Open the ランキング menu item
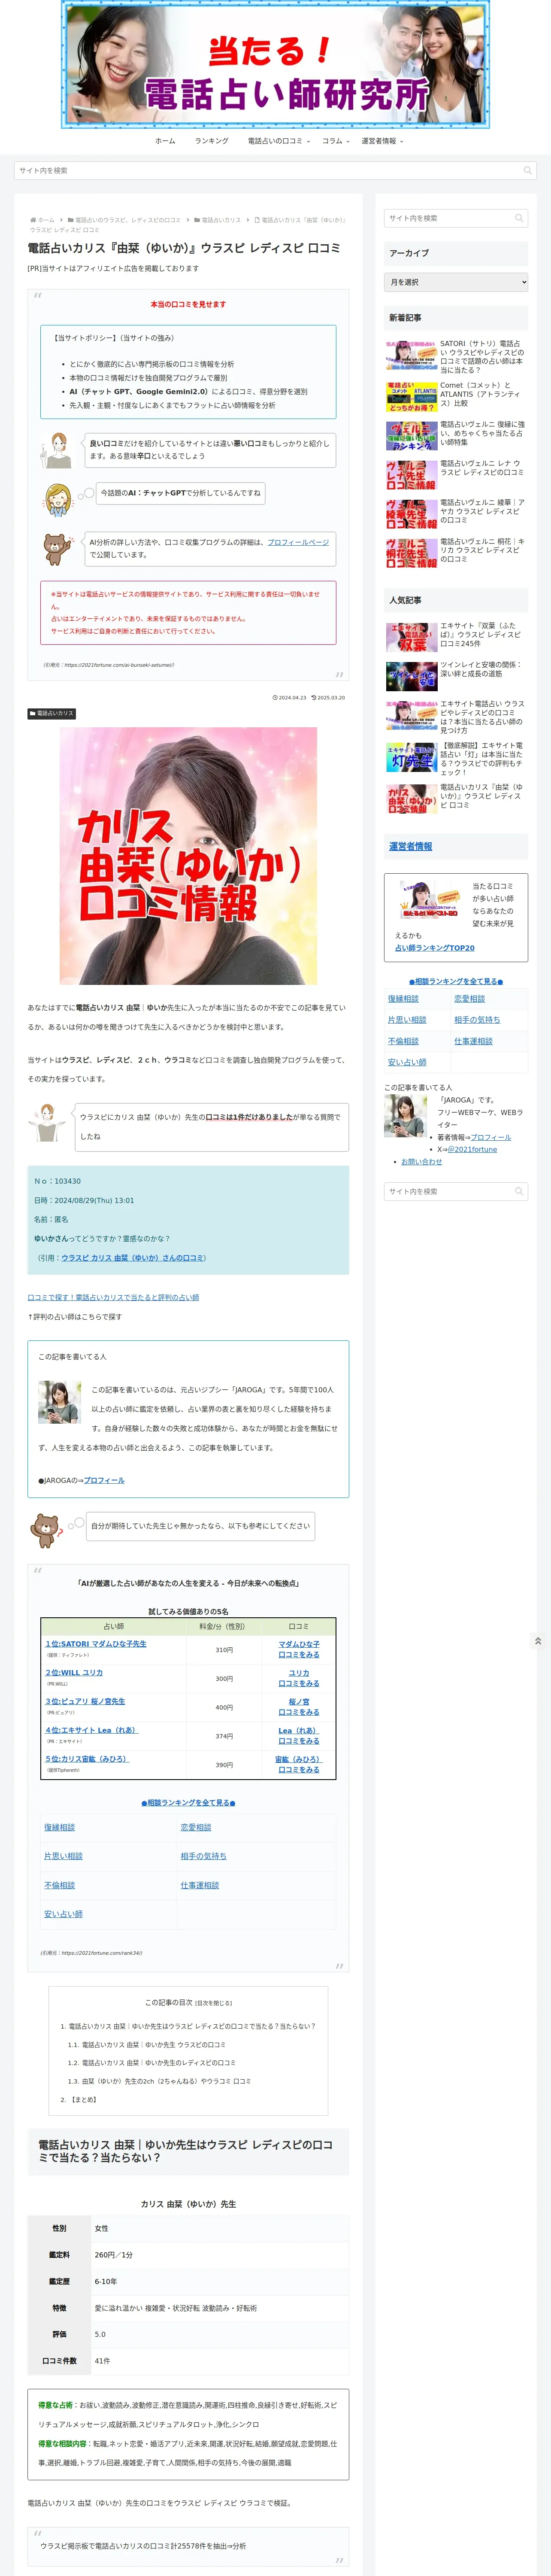 (x=211, y=141)
